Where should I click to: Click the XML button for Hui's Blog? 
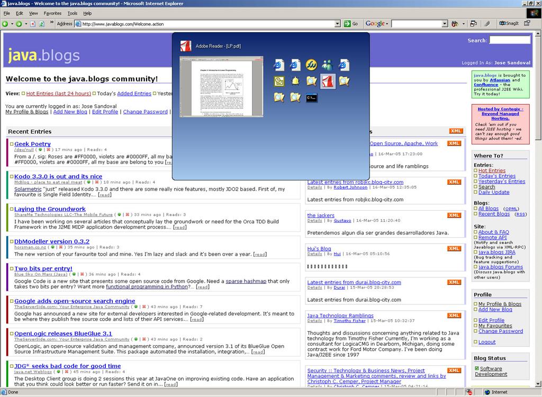click(x=454, y=249)
